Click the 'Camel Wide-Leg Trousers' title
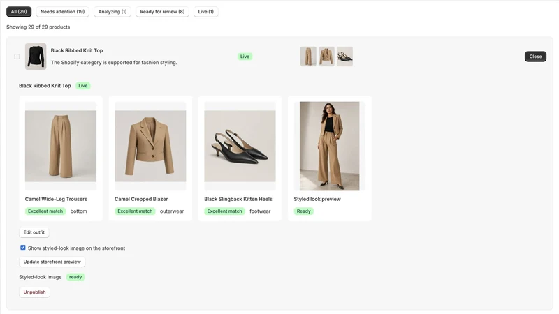 point(56,199)
